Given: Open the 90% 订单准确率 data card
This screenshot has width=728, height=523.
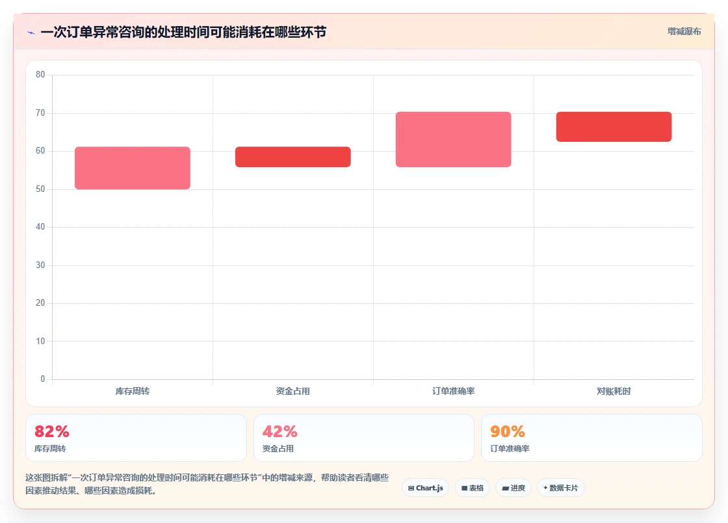Looking at the screenshot, I should (x=591, y=438).
